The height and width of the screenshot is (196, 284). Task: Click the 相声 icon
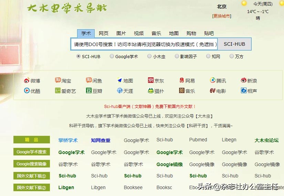click(244, 90)
